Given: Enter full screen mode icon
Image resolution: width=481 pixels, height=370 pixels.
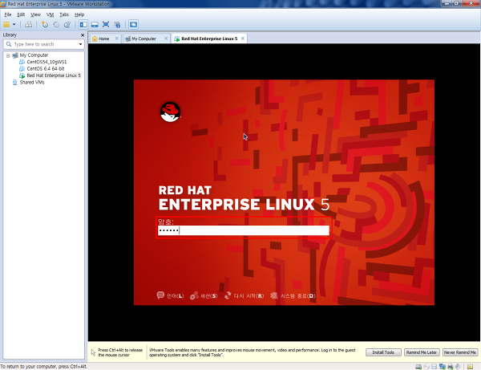Looking at the screenshot, I should coord(106,25).
